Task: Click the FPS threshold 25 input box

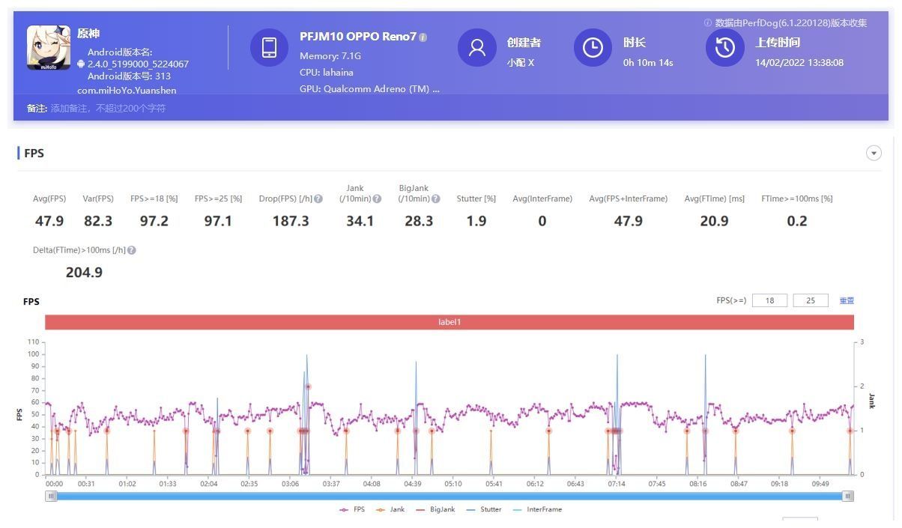Action: point(811,301)
